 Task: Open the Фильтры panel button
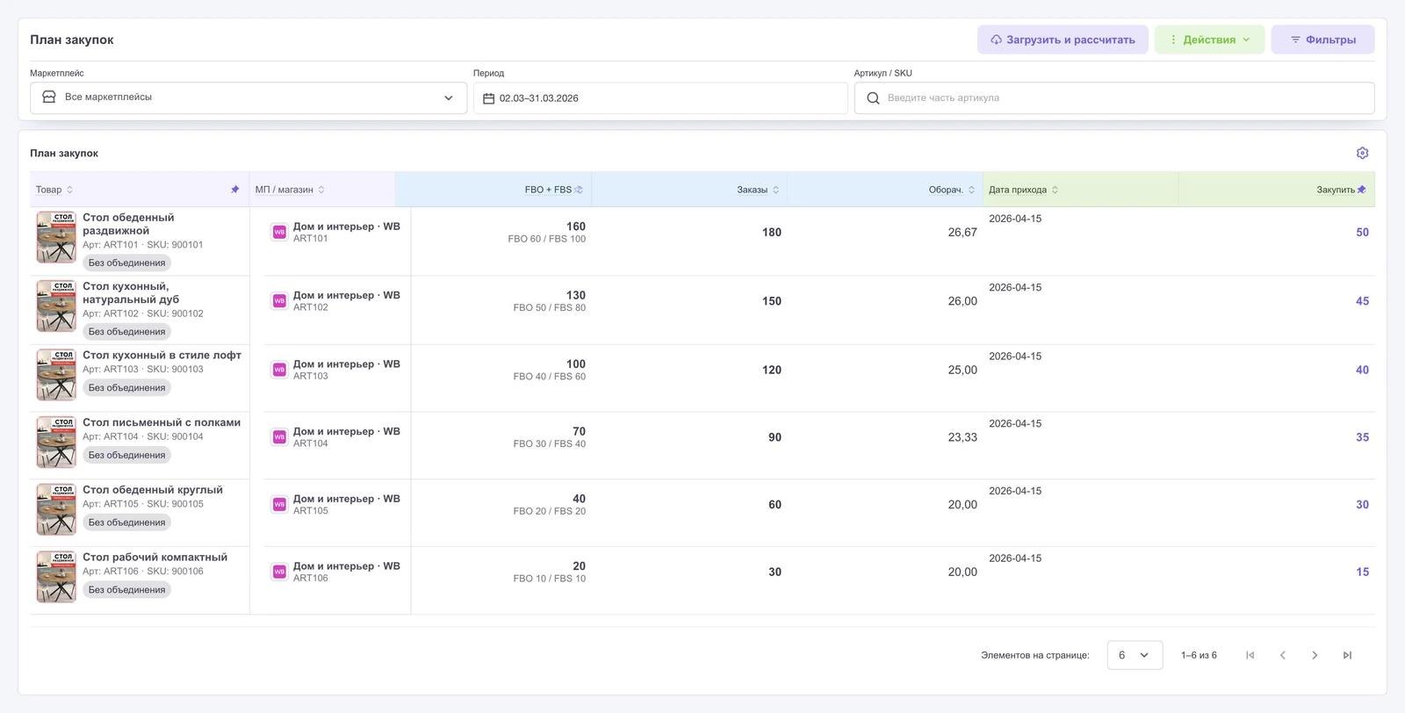(1322, 40)
